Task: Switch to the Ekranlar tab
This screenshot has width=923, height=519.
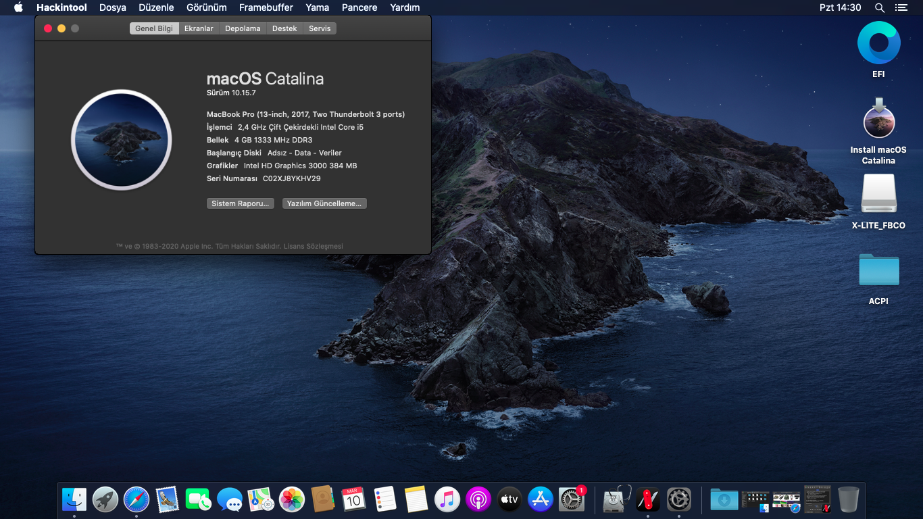Action: 199,28
